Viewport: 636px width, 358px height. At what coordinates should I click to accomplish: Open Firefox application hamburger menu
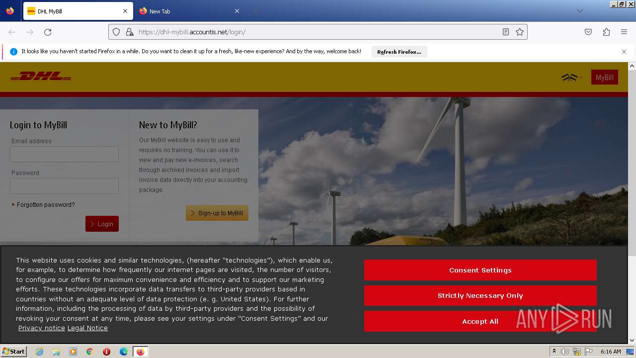click(624, 32)
